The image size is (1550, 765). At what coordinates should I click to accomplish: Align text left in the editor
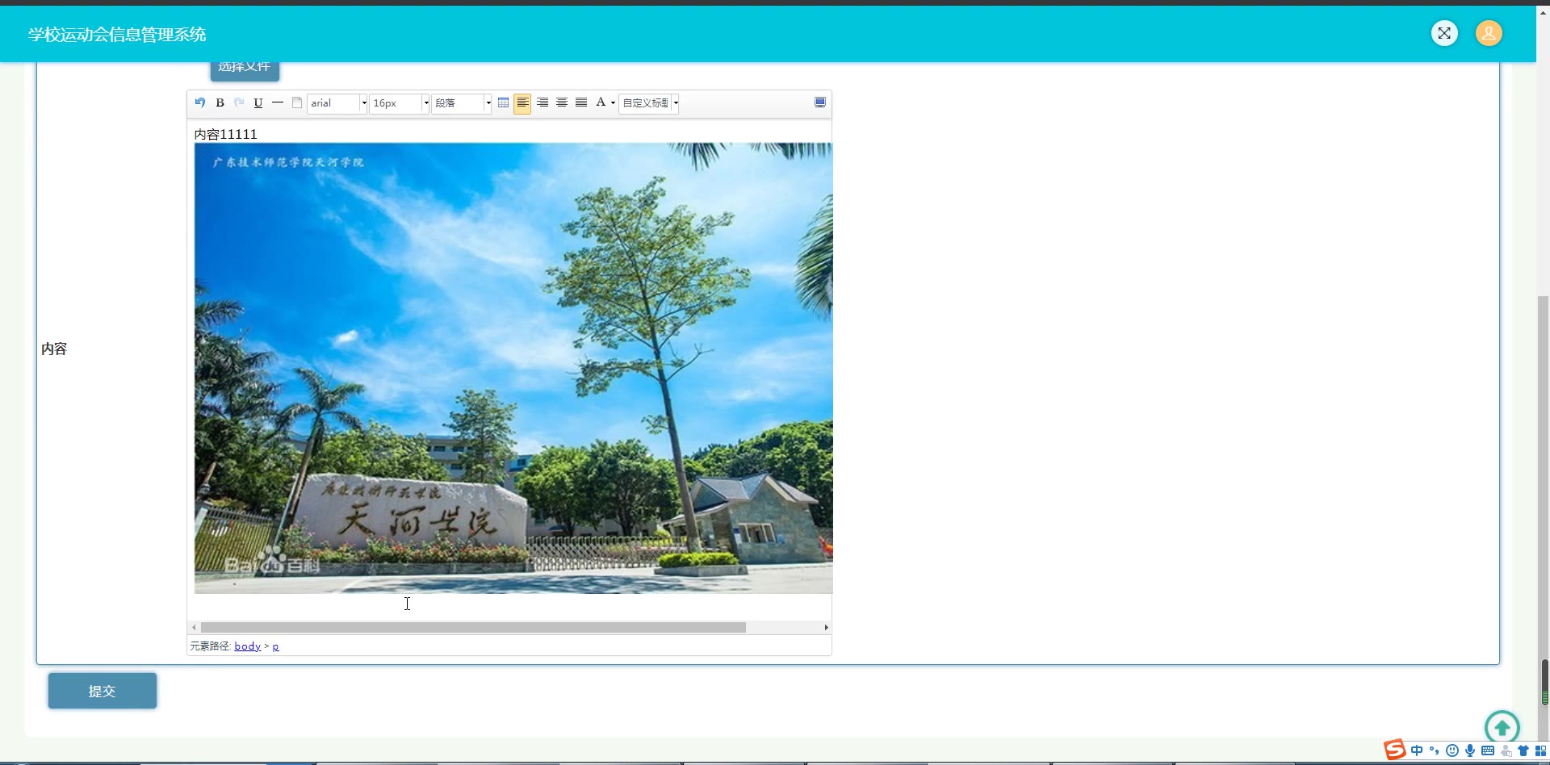pos(523,102)
